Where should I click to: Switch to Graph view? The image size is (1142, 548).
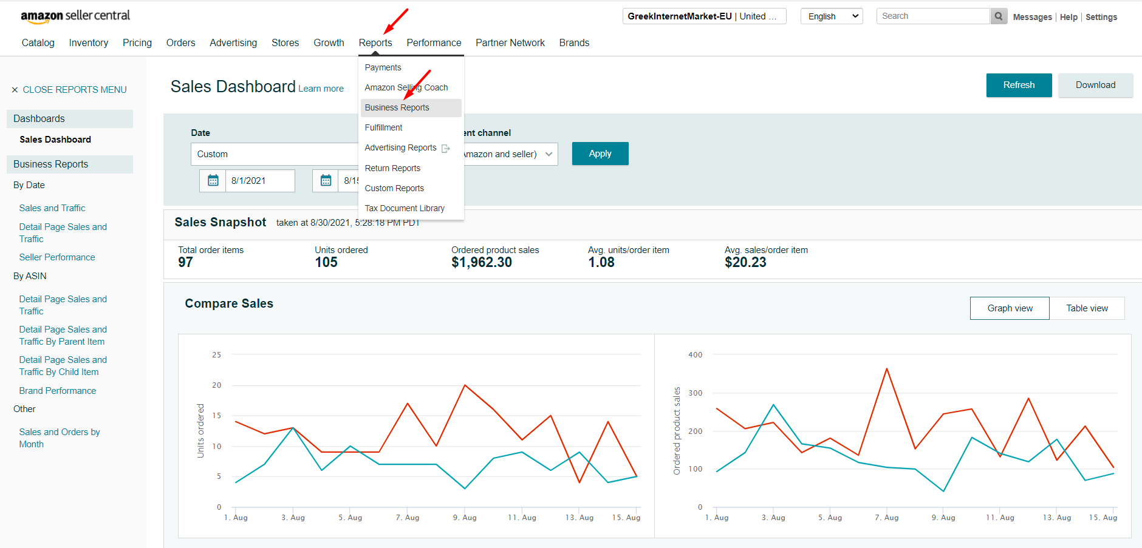click(1010, 308)
